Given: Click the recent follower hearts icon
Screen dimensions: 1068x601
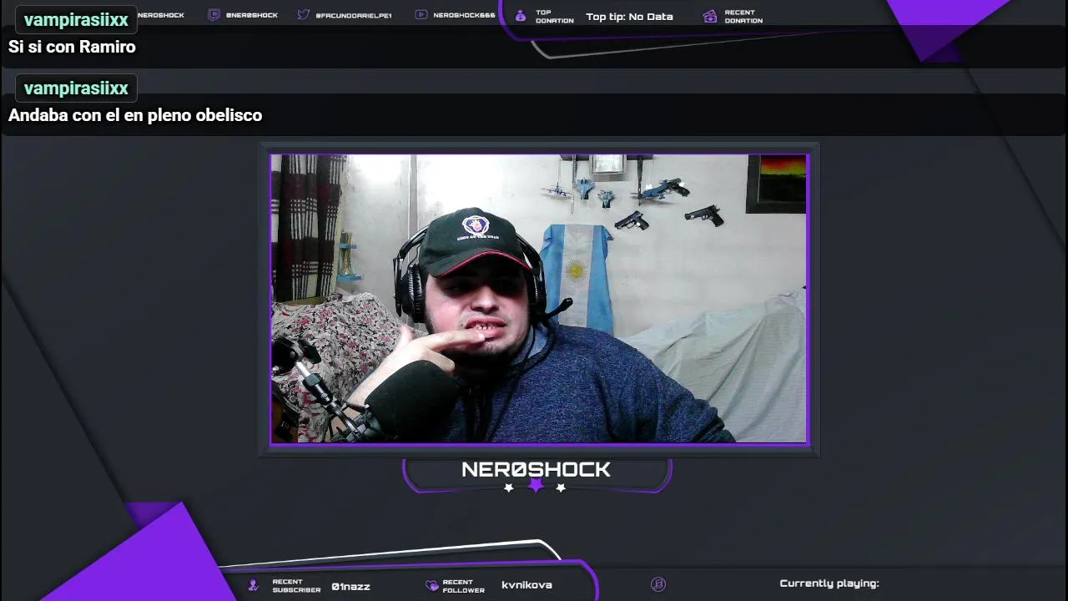Looking at the screenshot, I should [431, 585].
